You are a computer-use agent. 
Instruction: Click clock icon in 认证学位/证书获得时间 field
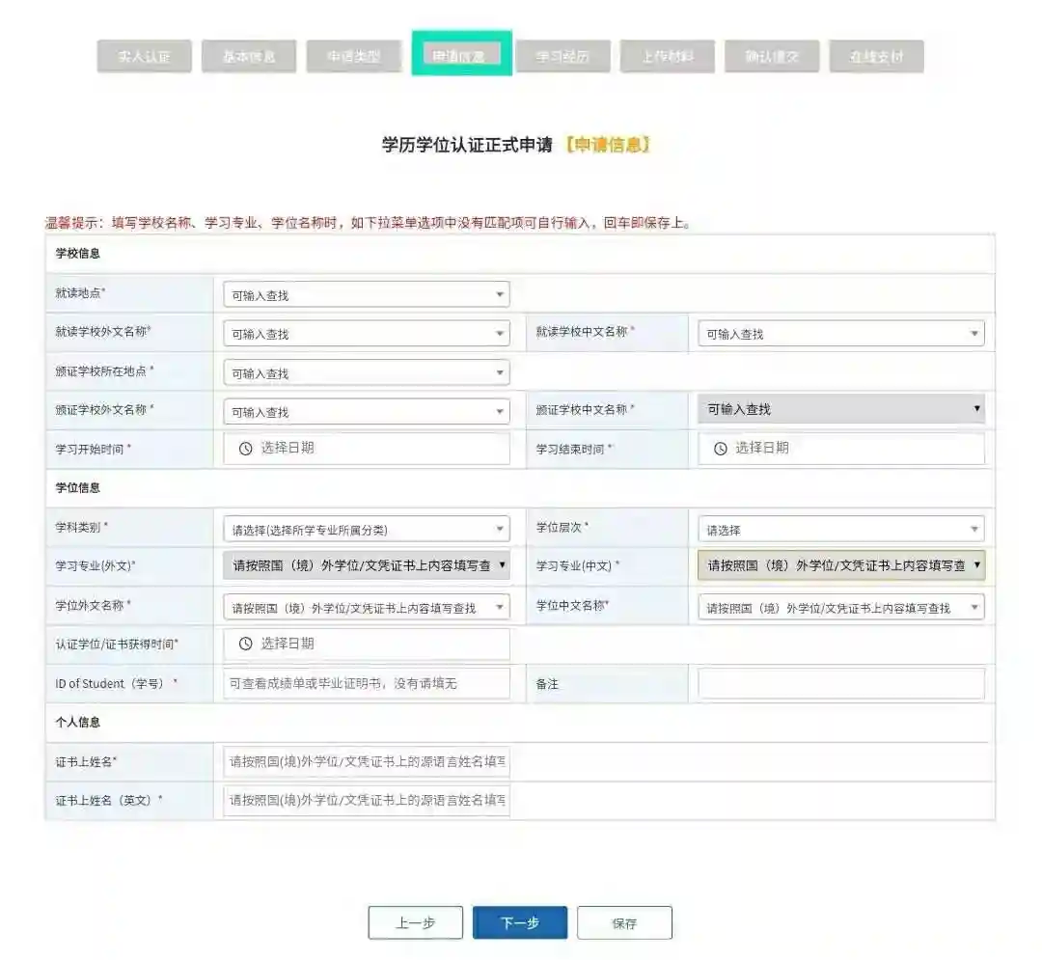coord(245,645)
